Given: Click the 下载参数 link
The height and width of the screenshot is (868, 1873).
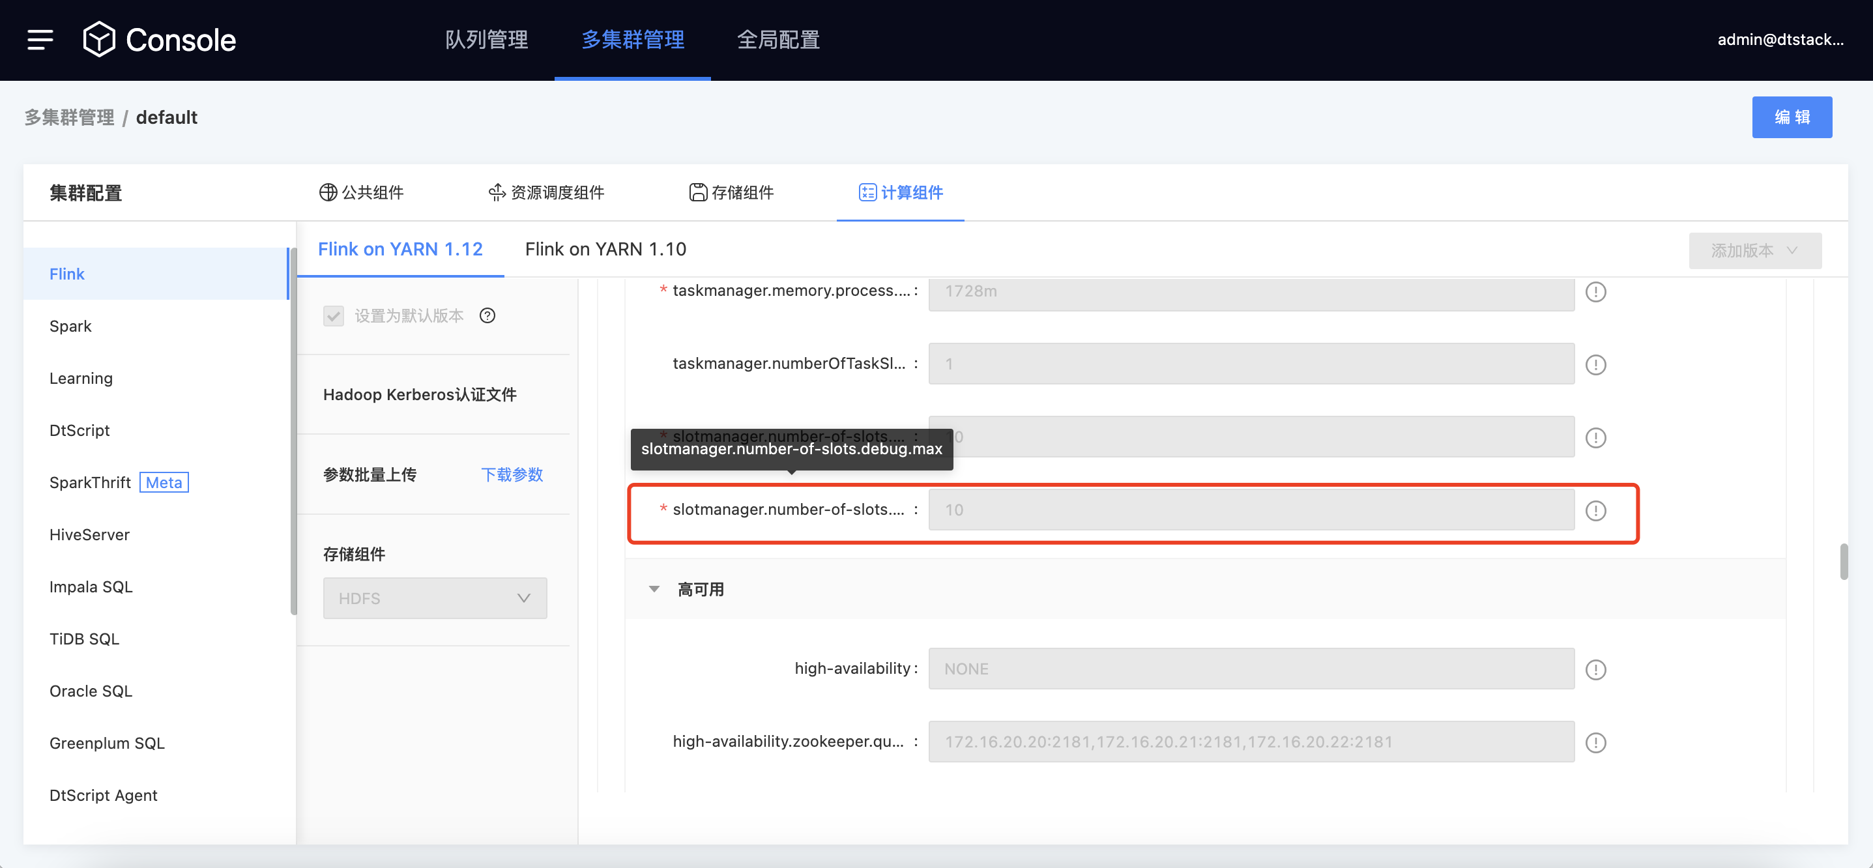Looking at the screenshot, I should 512,474.
